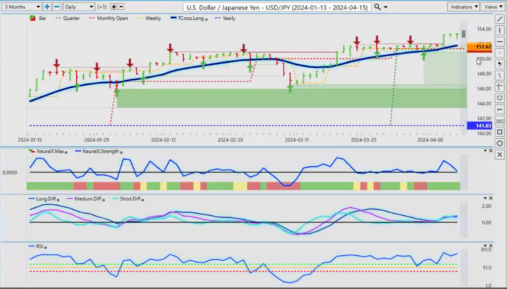Toggle the NeuralX.Strength indicator dot

coord(121,152)
